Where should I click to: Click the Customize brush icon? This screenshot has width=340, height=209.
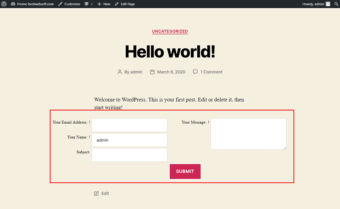point(60,4)
